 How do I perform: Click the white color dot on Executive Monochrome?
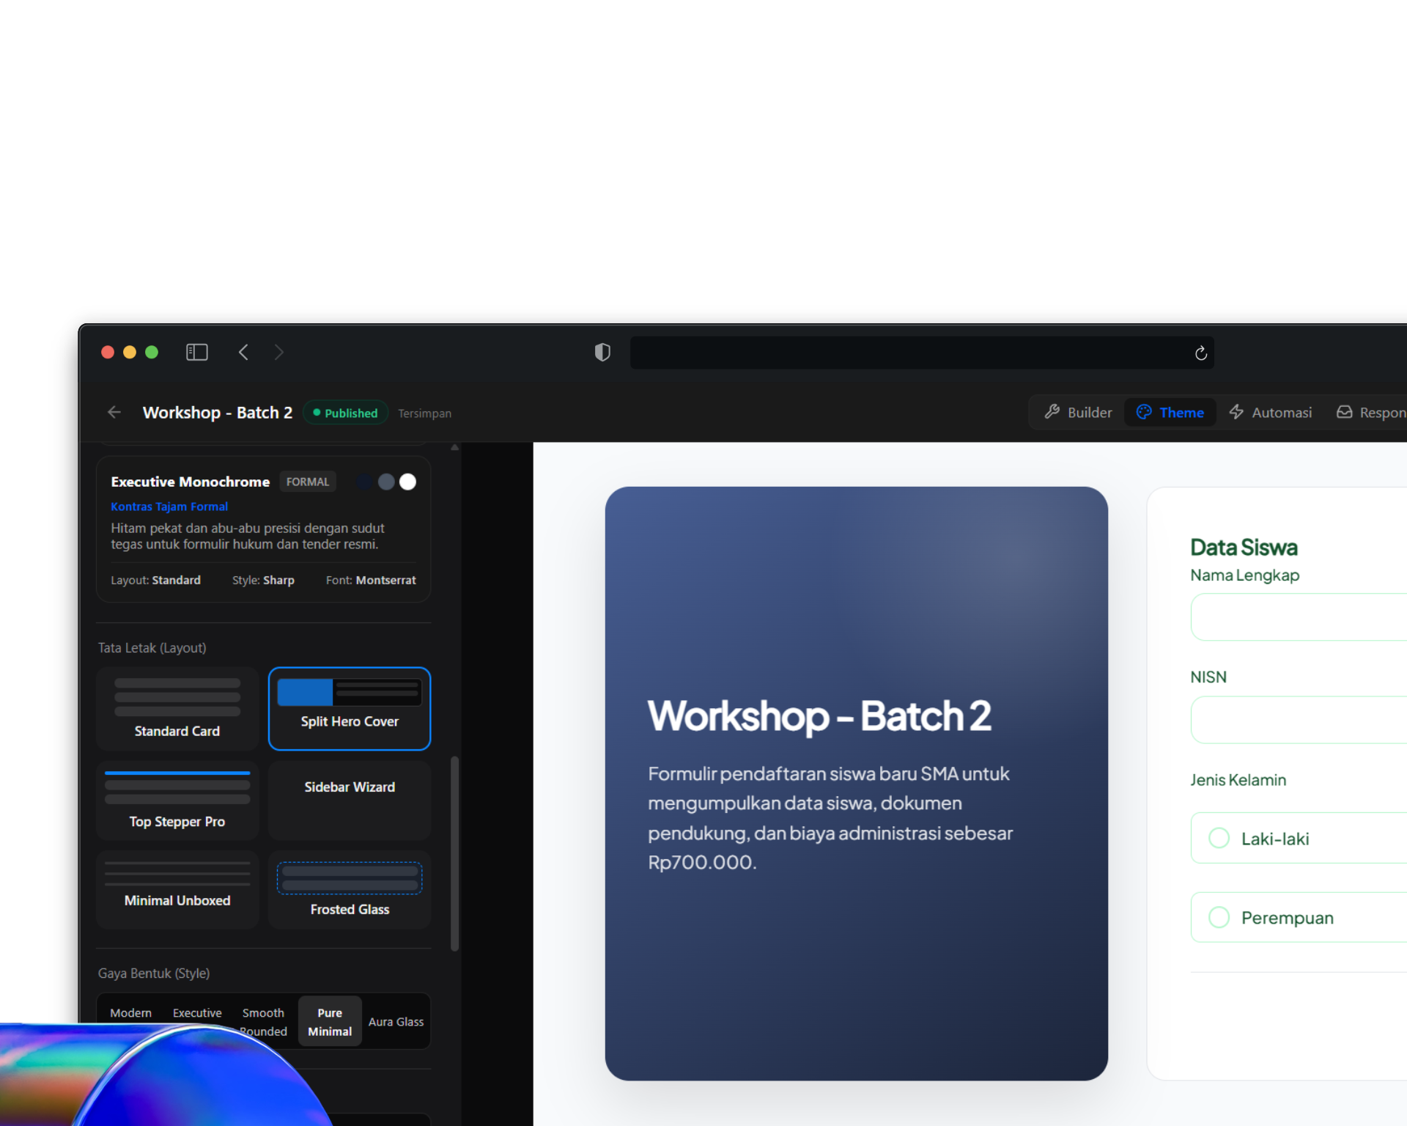click(408, 482)
